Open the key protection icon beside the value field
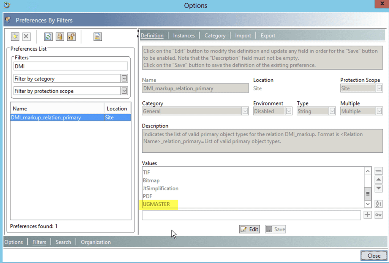This screenshot has width=389, height=263. pyautogui.click(x=378, y=215)
